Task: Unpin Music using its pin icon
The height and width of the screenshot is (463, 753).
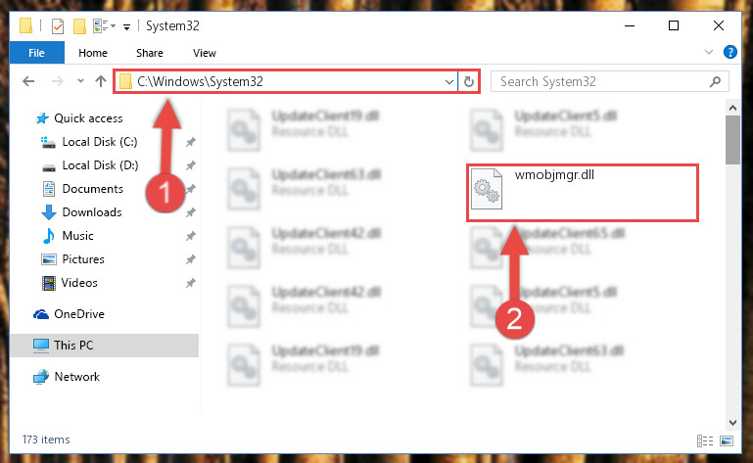Action: pos(191,236)
